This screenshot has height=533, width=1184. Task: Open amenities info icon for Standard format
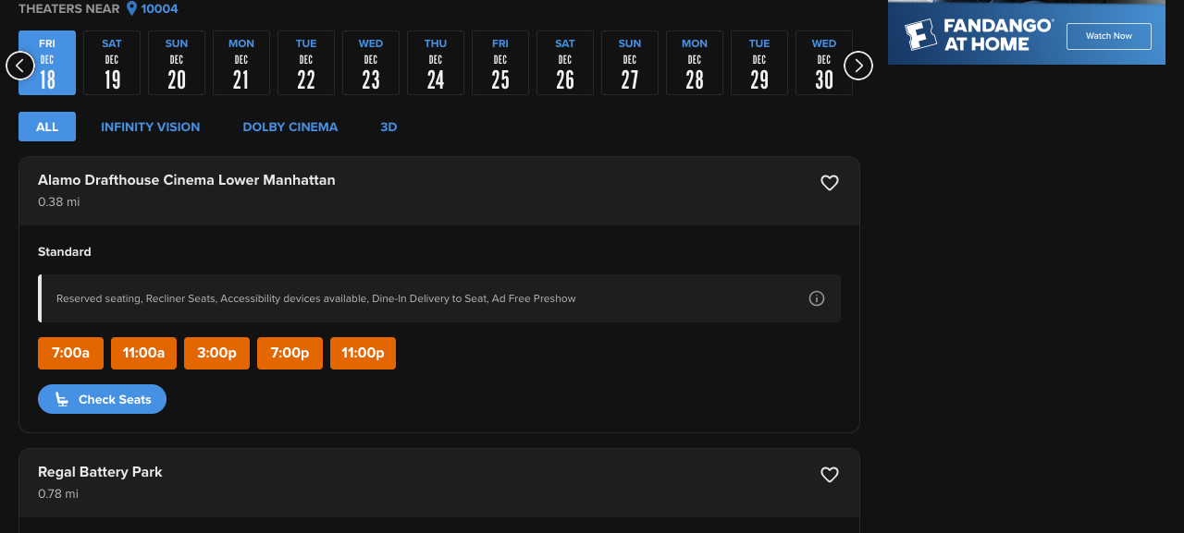click(x=817, y=298)
